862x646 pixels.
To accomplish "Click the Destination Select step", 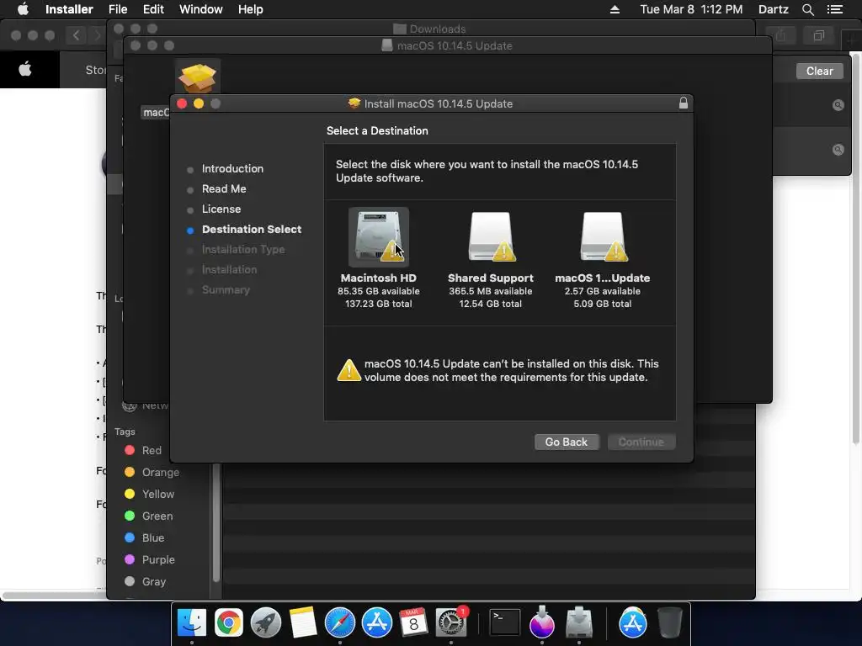I will point(251,230).
